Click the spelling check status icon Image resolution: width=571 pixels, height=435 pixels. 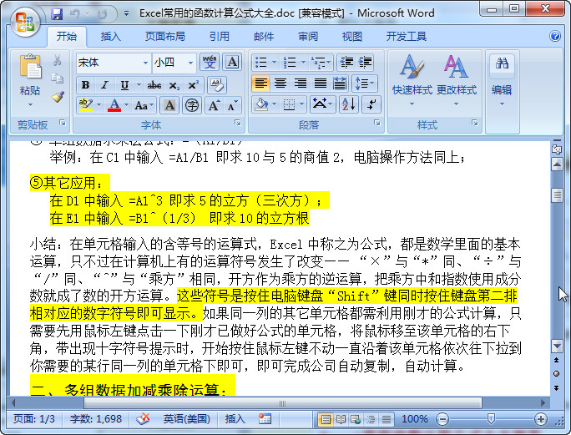[143, 419]
